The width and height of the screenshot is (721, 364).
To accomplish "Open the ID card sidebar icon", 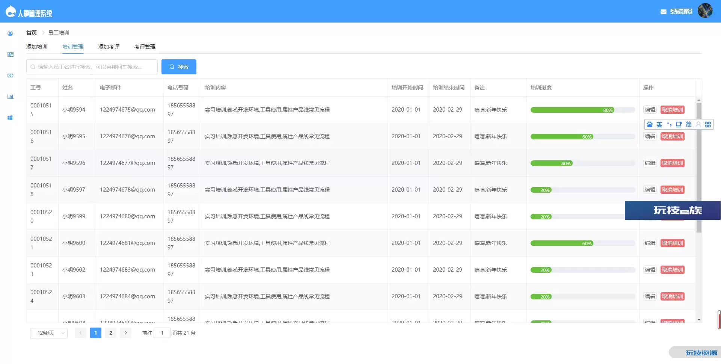I will [10, 54].
